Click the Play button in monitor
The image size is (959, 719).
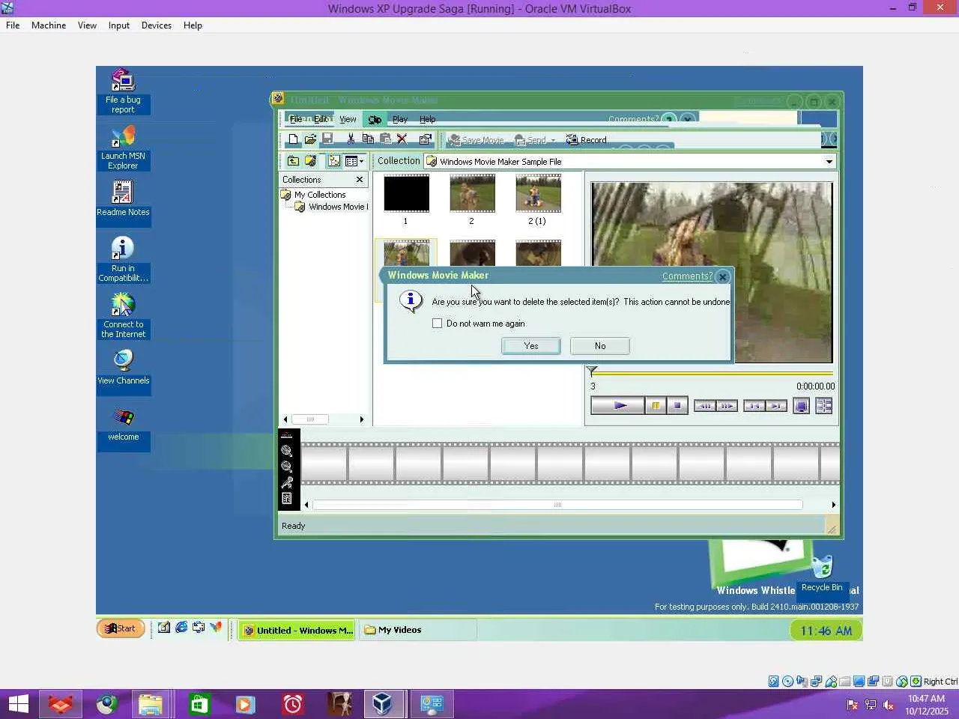tap(617, 406)
